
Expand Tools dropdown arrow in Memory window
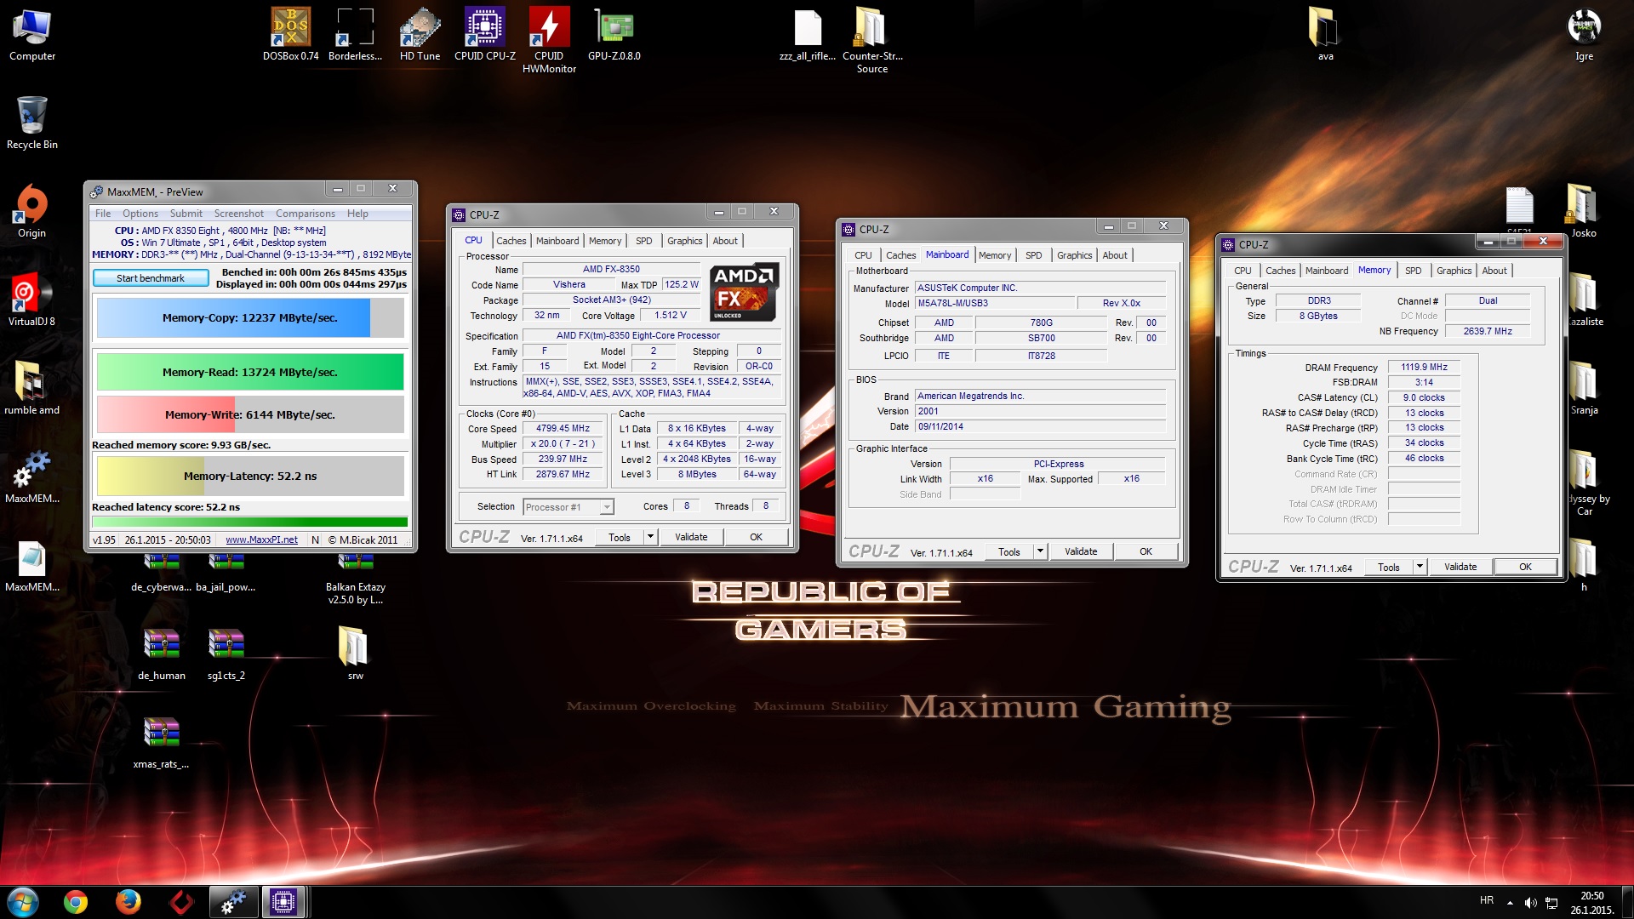point(1420,566)
